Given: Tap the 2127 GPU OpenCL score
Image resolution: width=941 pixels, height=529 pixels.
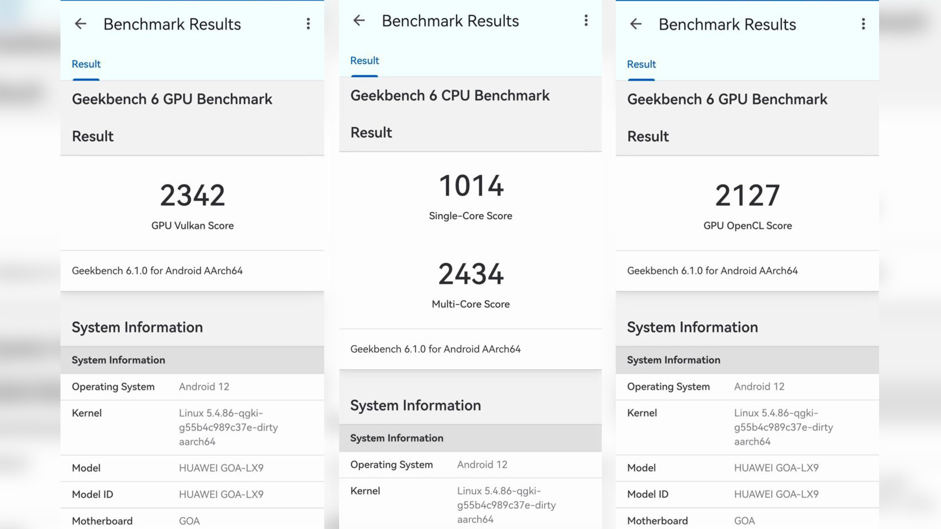Looking at the screenshot, I should point(747,195).
